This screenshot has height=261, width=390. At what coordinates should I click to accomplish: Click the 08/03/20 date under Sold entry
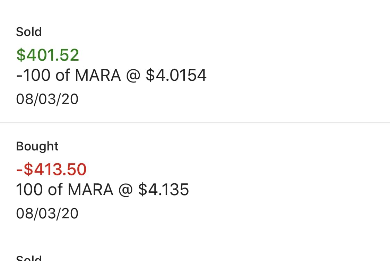(47, 99)
